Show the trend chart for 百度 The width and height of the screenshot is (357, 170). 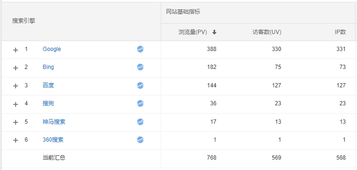pos(140,85)
